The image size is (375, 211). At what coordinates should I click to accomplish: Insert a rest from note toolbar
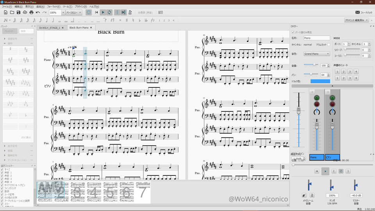pos(112,20)
